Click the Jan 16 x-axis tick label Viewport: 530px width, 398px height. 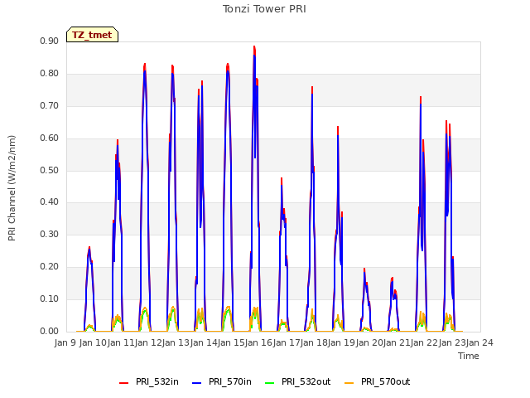pos(258,342)
